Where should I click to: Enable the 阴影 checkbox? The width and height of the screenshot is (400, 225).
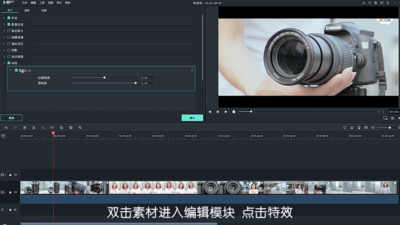pyautogui.click(x=9, y=50)
